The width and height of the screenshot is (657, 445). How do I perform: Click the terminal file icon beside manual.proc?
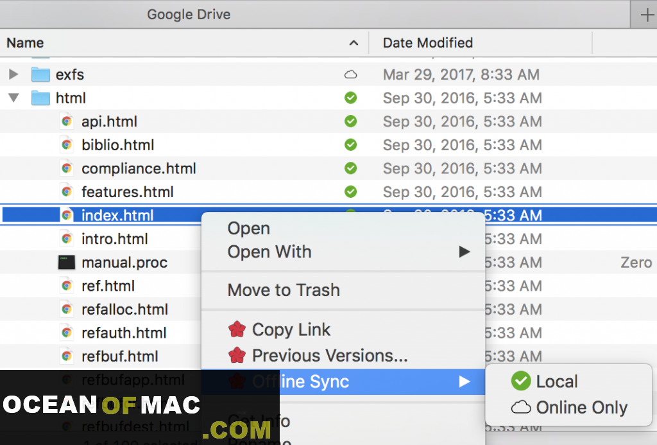click(x=66, y=263)
